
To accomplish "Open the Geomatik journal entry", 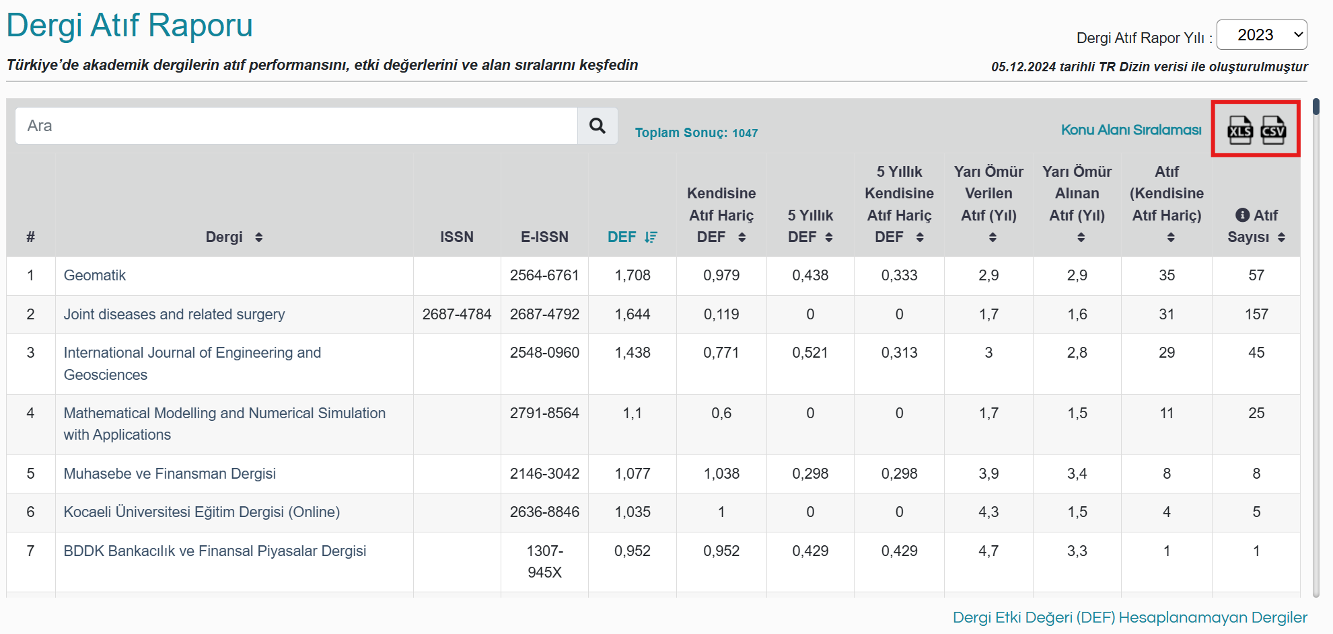I will tap(95, 276).
